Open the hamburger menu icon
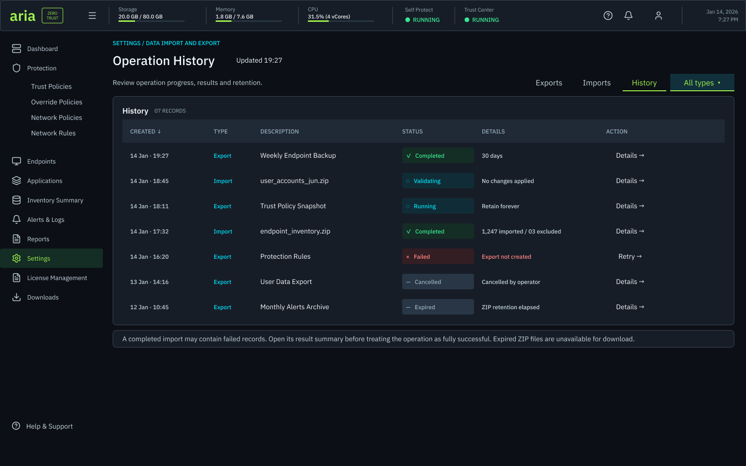 coord(92,16)
